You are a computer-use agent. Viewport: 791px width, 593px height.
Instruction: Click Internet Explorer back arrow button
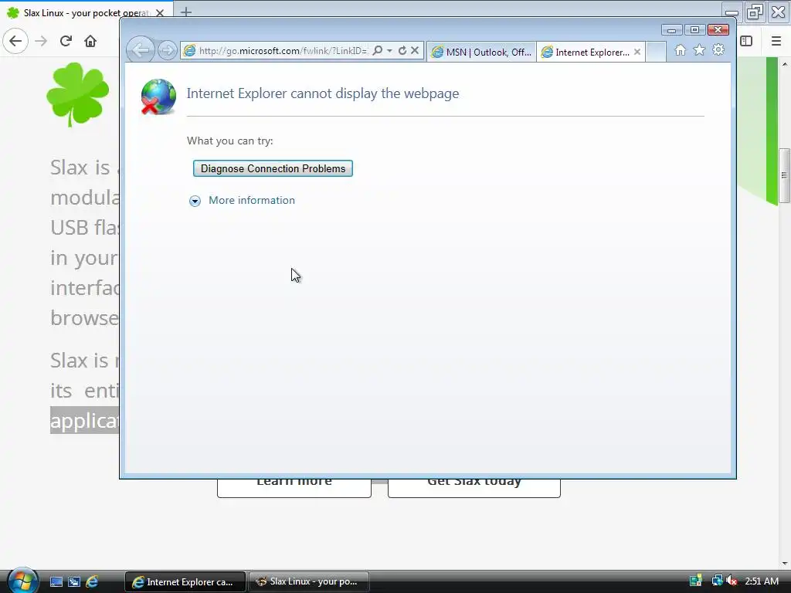coord(141,50)
